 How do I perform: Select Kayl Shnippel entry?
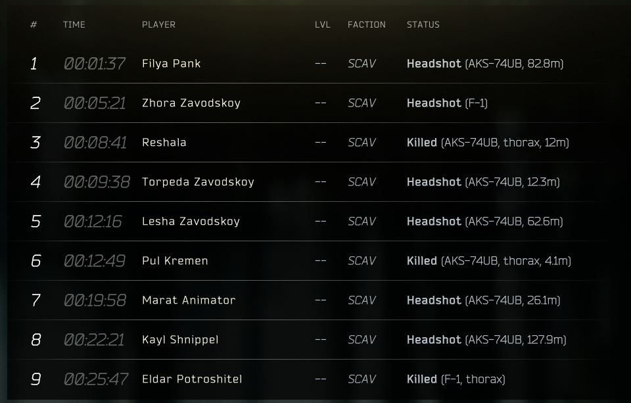pos(180,340)
